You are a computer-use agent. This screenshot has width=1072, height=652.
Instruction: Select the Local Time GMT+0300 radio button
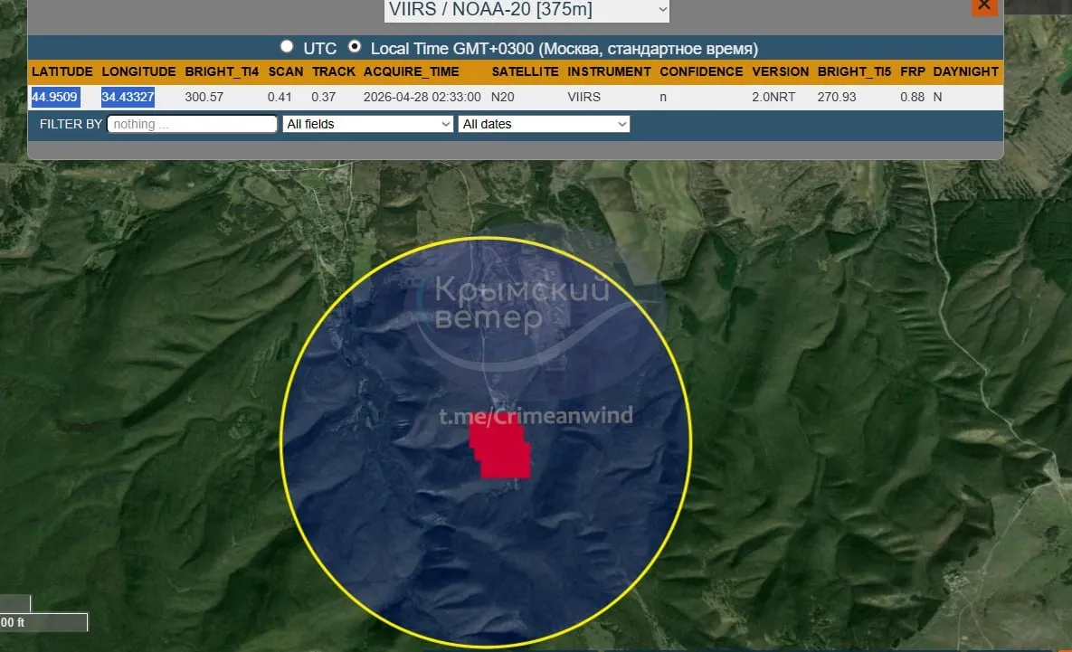[355, 46]
